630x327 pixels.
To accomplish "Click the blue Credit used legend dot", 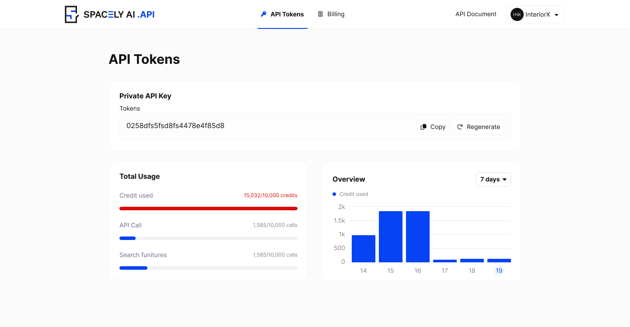I will (334, 194).
